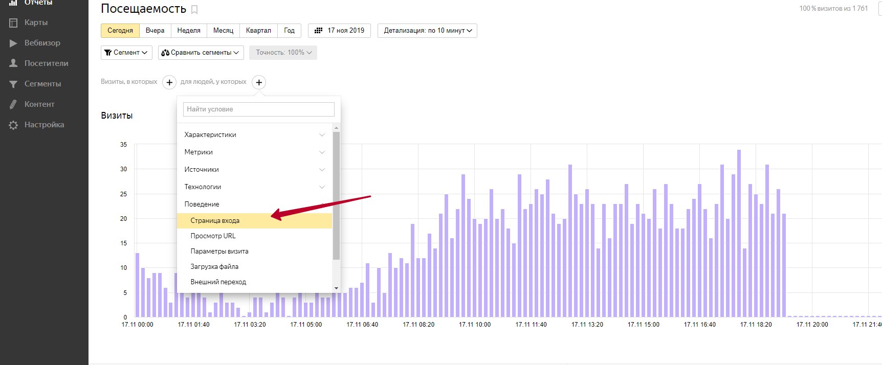Select the Сегодня period tab
Screen dimensions: 882x365
[x=120, y=31]
